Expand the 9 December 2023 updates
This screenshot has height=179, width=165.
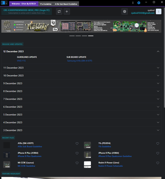point(81,83)
